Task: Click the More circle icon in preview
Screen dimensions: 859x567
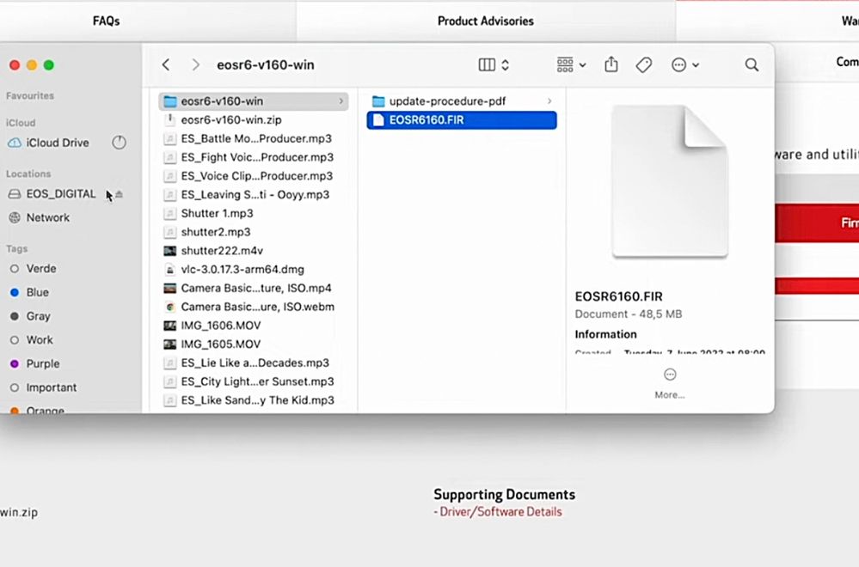Action: (670, 375)
